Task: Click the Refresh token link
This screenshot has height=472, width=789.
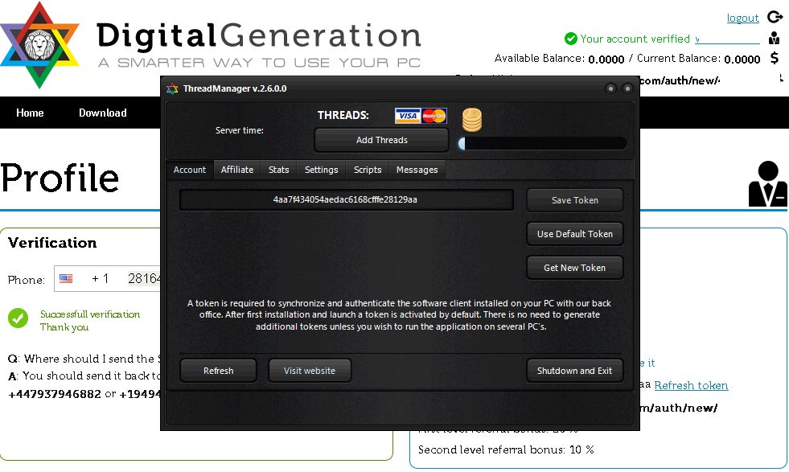Action: coord(691,385)
